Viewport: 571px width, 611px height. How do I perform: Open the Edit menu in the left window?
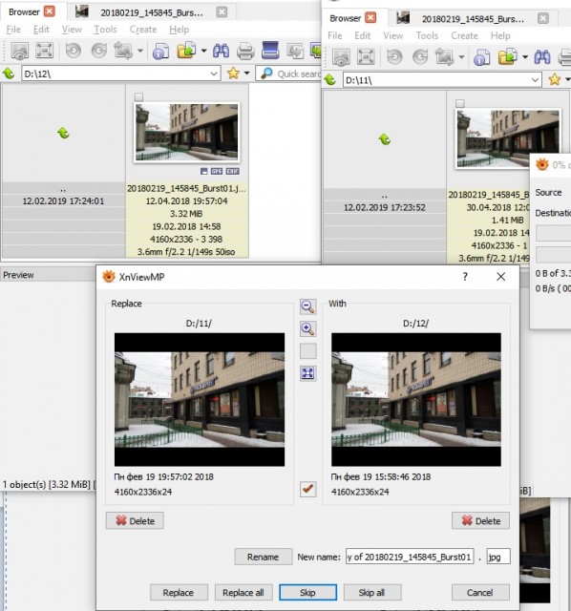click(41, 30)
